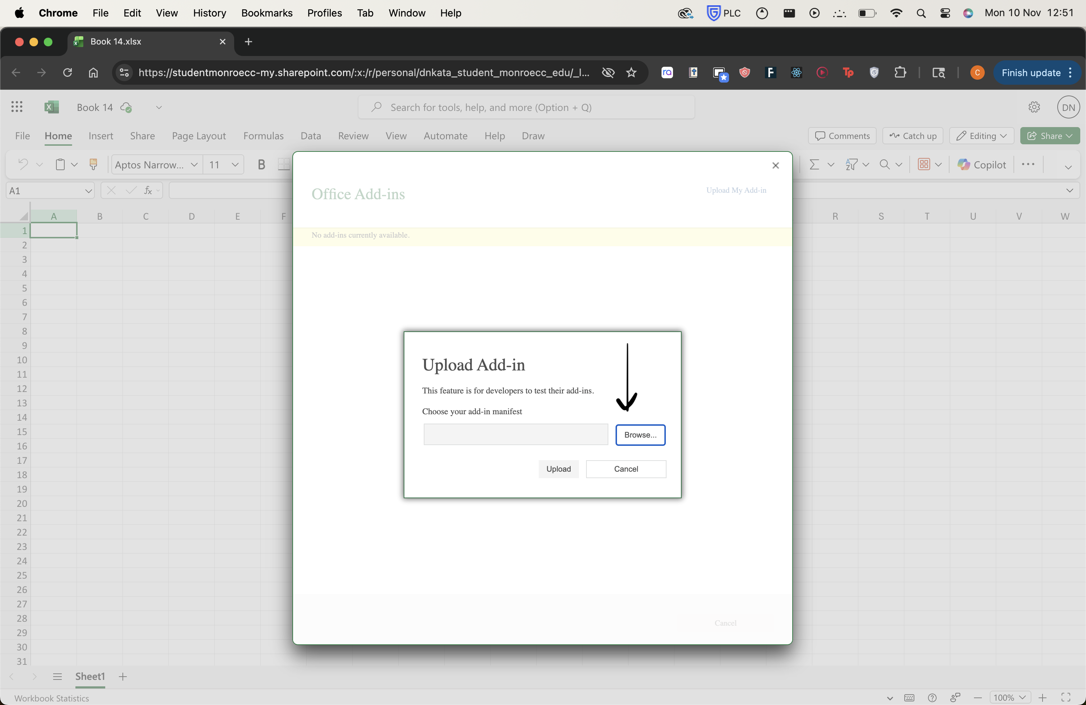Click the AutoSum sigma icon
The height and width of the screenshot is (705, 1086).
tap(814, 164)
